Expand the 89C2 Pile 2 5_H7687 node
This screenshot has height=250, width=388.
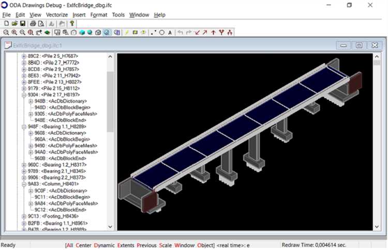pyautogui.click(x=24, y=56)
